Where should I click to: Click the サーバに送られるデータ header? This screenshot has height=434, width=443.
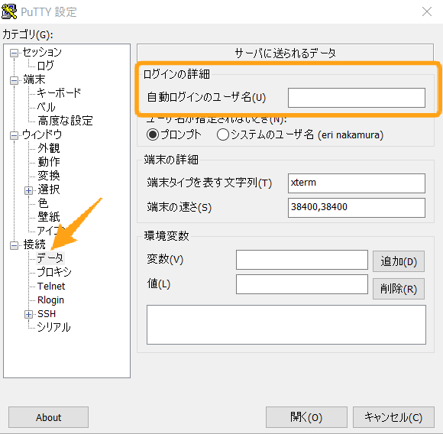[x=286, y=53]
